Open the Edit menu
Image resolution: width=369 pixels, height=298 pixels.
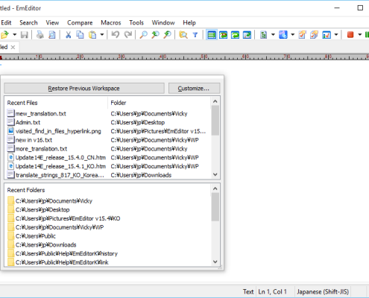6,23
